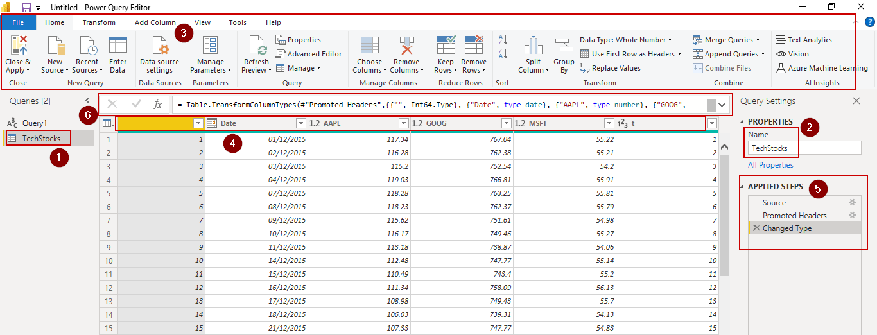Image resolution: width=877 pixels, height=335 pixels.
Task: Expand the t column filter dropdown
Action: (711, 123)
